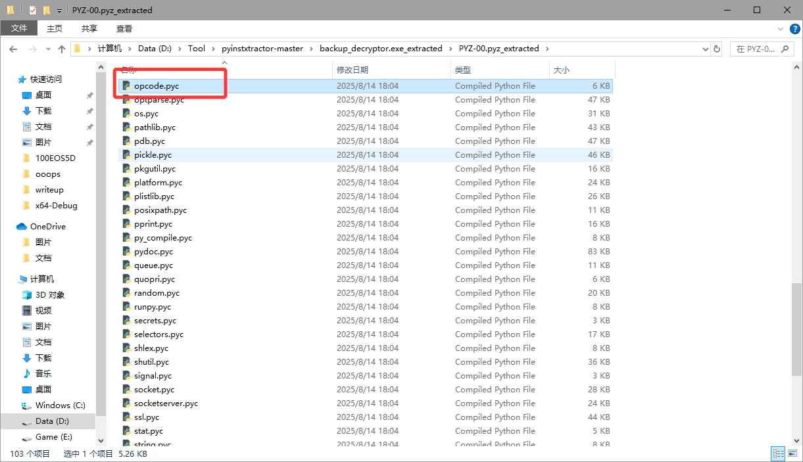Viewport: 803px width, 462px height.
Task: Select the pickle.pyc file icon
Action: tap(127, 155)
